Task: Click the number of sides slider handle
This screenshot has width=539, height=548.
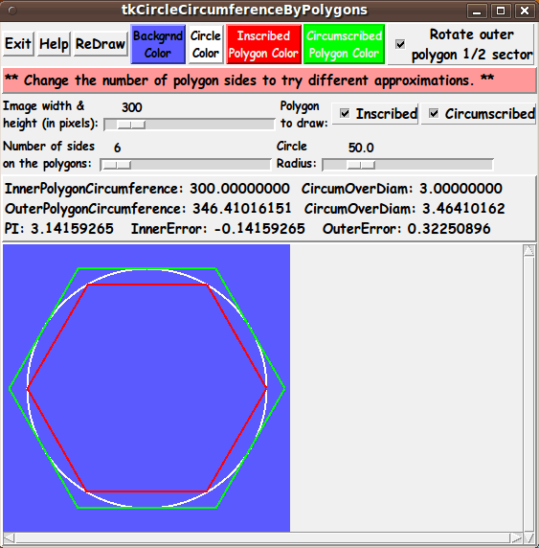Action: (117, 165)
